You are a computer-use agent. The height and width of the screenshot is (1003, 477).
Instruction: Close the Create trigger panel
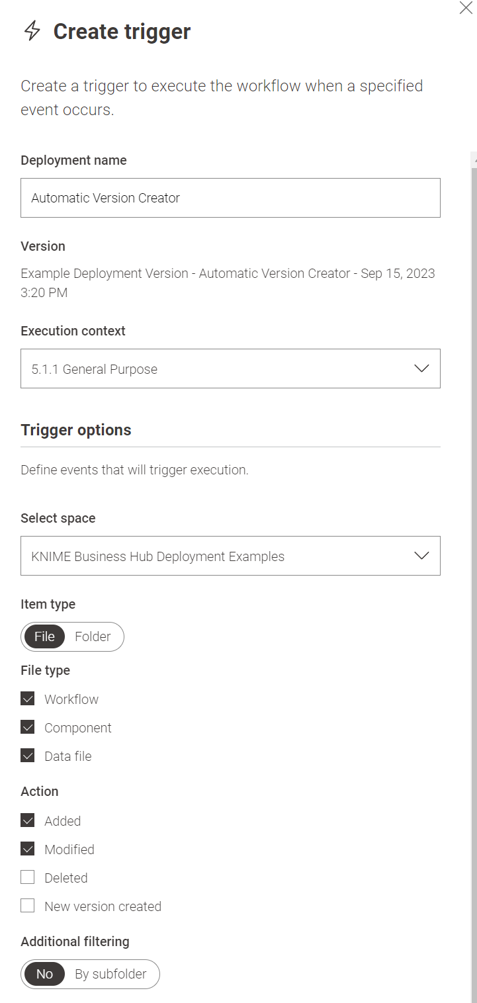point(466,8)
